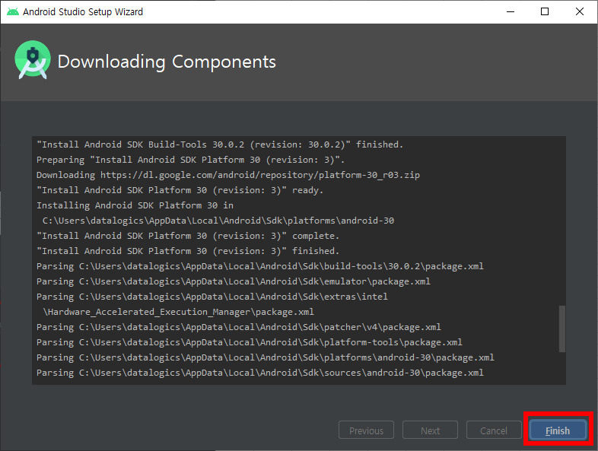Click the log scrollbar thumb
Image resolution: width=598 pixels, height=451 pixels.
561,329
